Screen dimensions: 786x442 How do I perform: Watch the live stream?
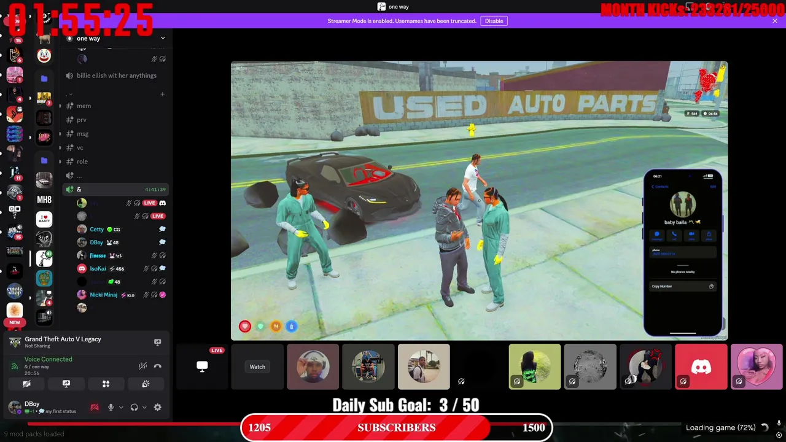point(257,367)
